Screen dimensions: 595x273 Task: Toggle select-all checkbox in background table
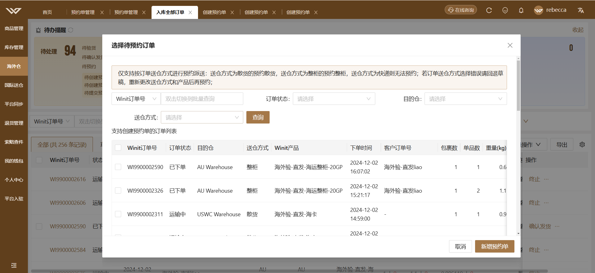[x=39, y=160]
